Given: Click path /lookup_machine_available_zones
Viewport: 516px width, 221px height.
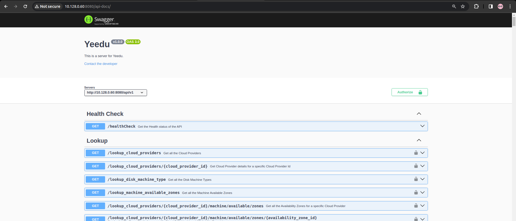Looking at the screenshot, I should [144, 193].
